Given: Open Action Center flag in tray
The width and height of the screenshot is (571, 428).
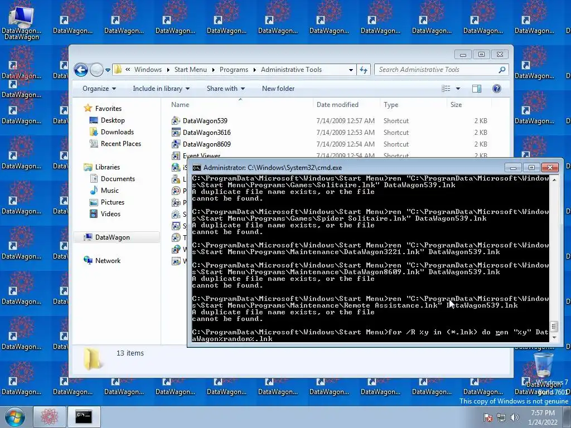Looking at the screenshot, I should tap(488, 417).
